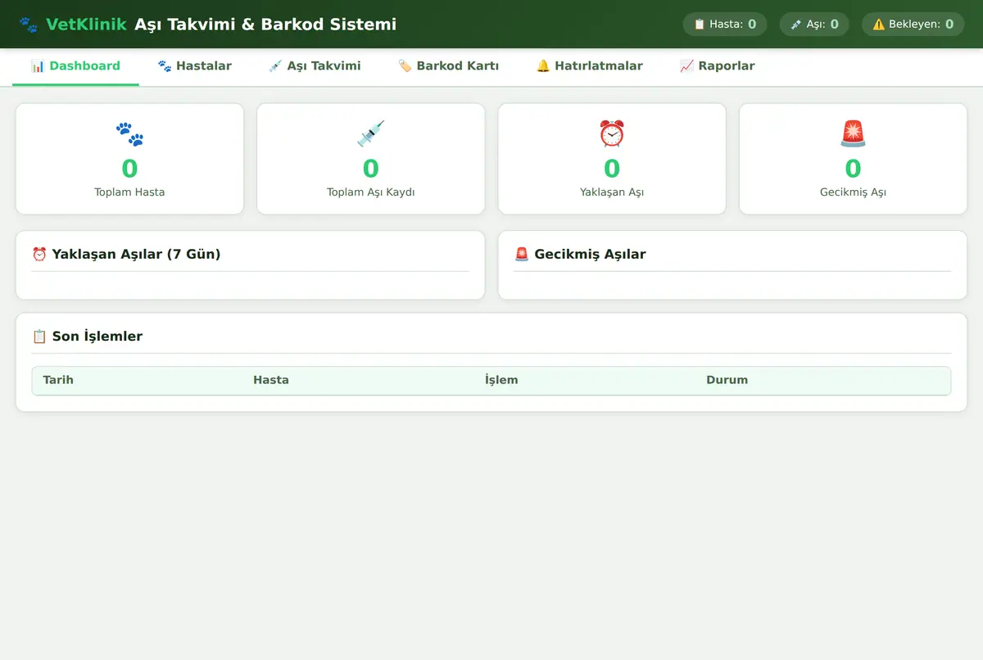Click the Gecikmiş Aşılar heading

point(590,255)
